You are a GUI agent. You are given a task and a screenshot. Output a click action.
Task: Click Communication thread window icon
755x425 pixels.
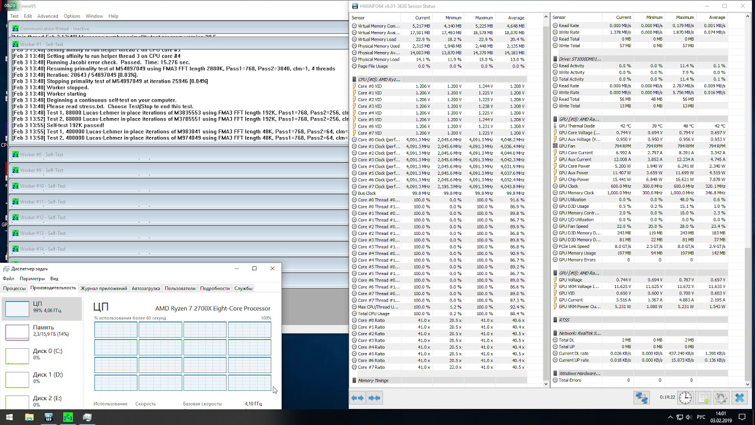click(15, 28)
